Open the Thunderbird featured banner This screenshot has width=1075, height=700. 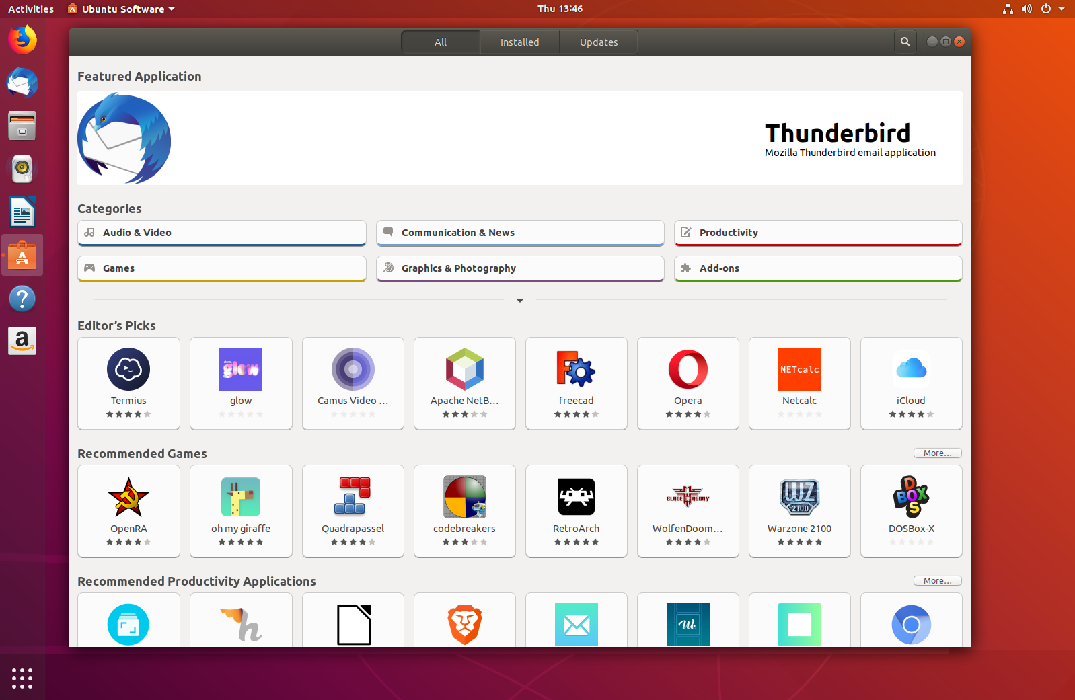tap(520, 138)
